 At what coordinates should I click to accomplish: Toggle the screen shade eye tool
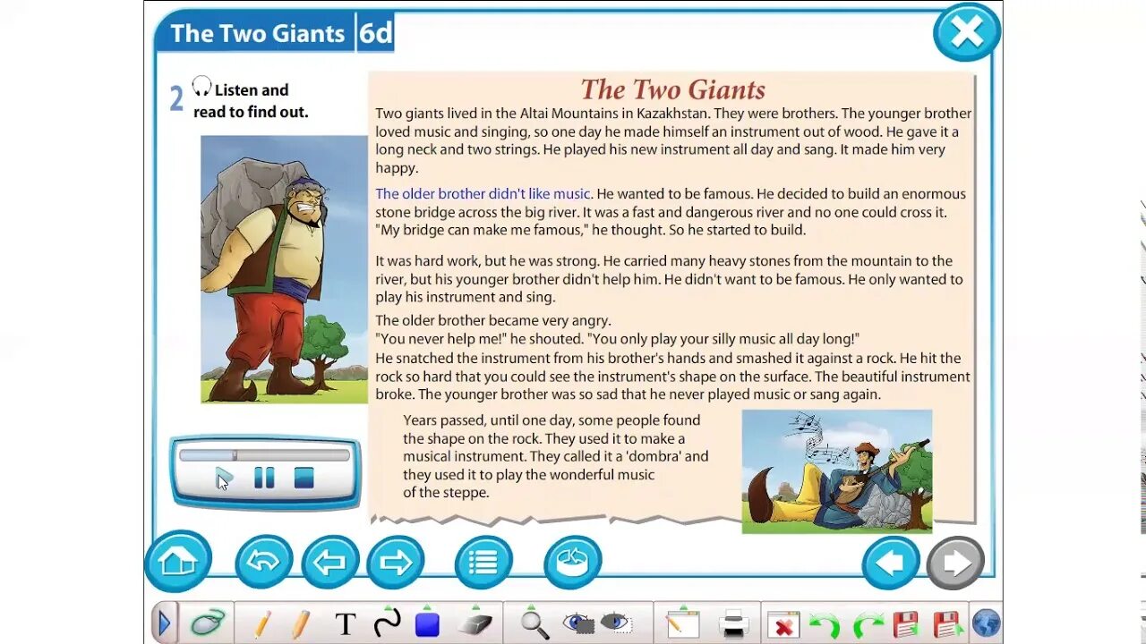click(617, 623)
